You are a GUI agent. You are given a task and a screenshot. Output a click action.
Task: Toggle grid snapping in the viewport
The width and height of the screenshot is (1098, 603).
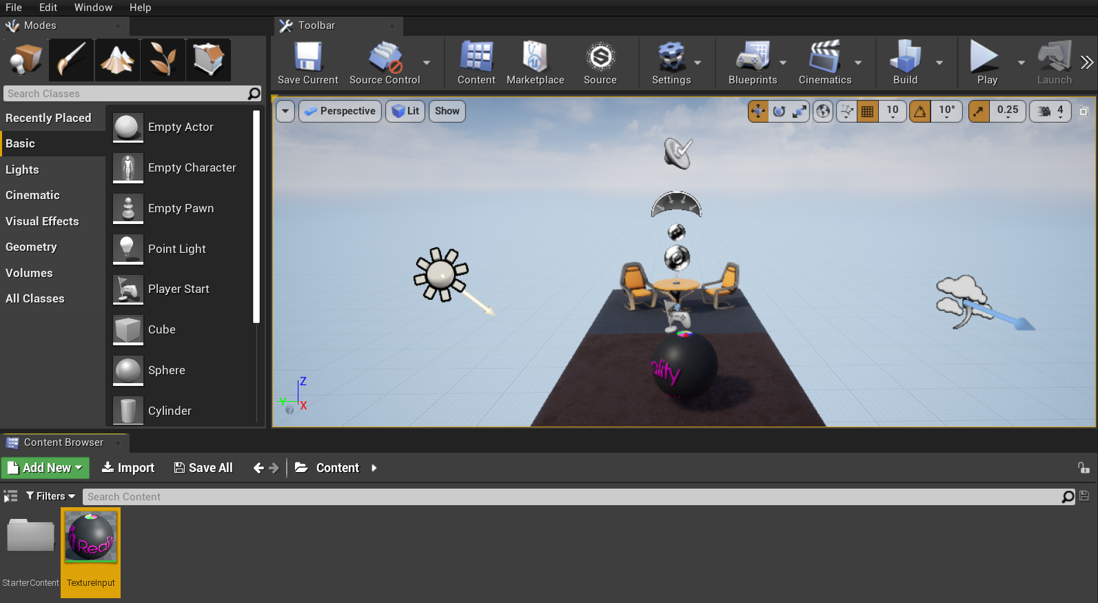click(x=868, y=111)
